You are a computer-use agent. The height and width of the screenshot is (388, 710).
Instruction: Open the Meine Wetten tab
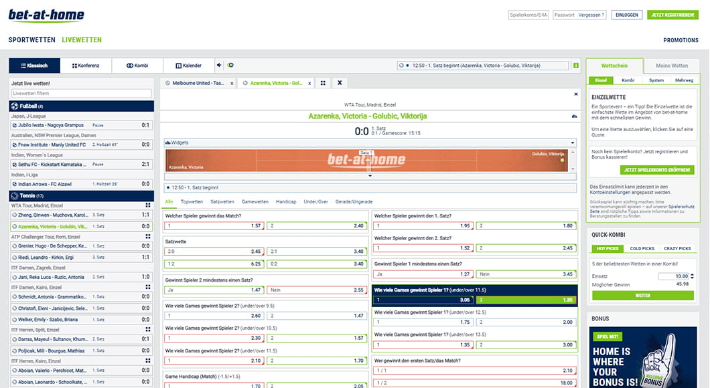click(672, 66)
